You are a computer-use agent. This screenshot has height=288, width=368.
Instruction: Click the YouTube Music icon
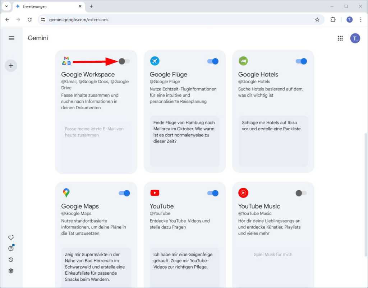coord(244,192)
